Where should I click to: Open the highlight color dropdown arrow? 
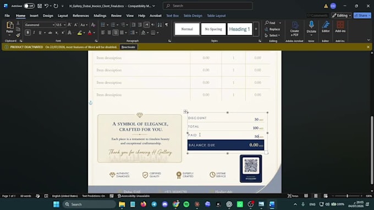click(x=84, y=32)
